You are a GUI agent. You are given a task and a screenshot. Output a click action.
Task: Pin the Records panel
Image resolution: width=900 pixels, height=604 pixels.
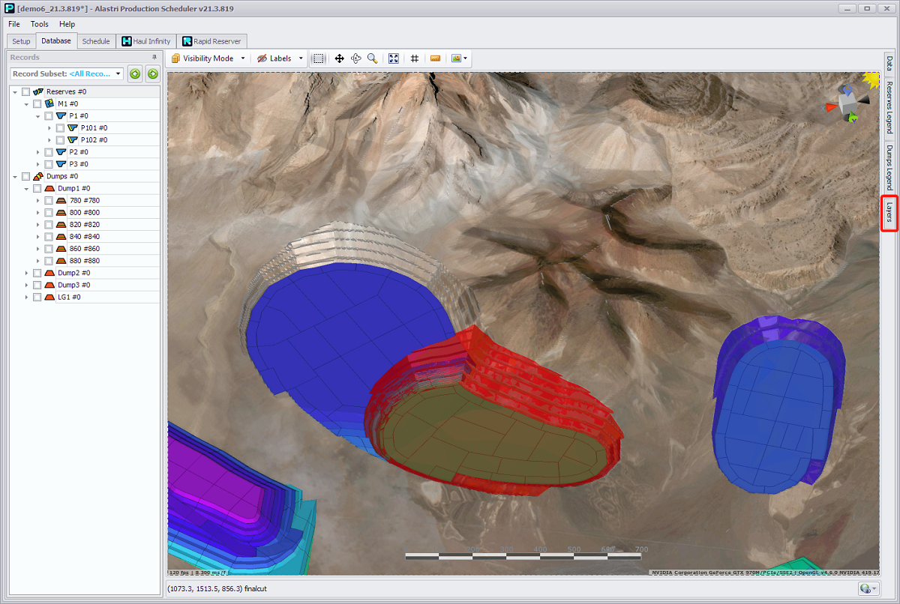click(x=154, y=57)
